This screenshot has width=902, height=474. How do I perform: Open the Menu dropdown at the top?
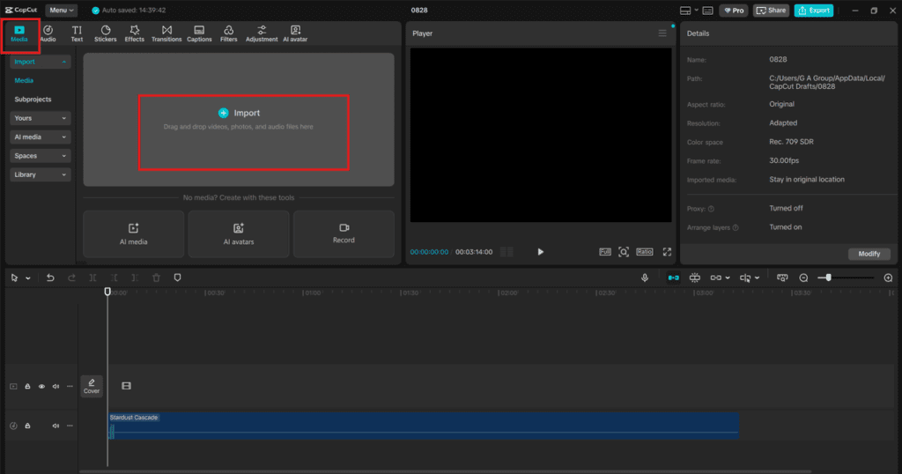[62, 11]
